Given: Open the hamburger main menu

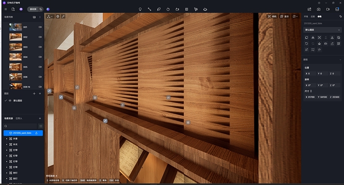Looking at the screenshot, I should 5,9.
